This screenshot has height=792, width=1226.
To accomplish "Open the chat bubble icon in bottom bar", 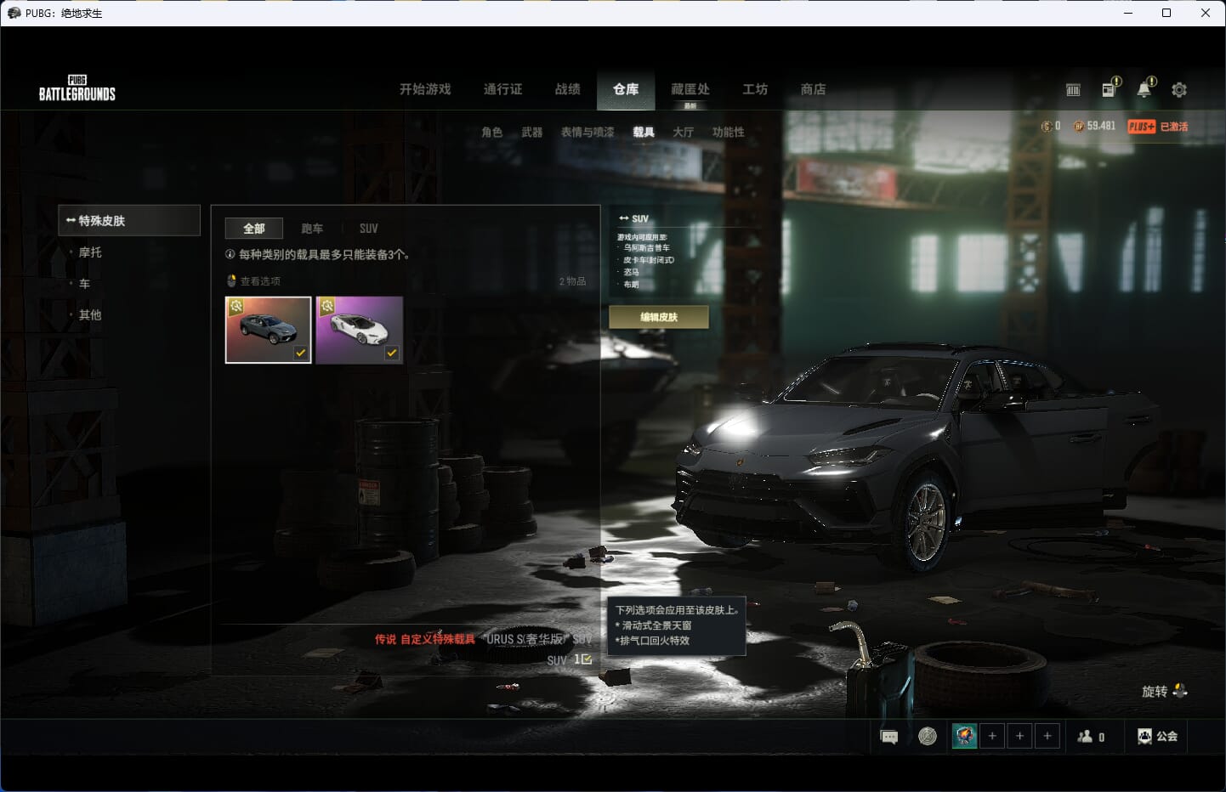I will coord(889,737).
